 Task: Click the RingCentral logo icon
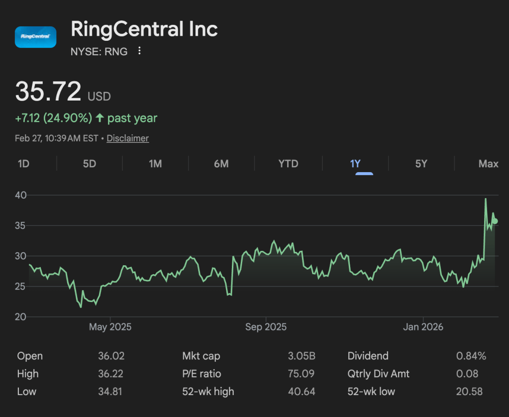(x=35, y=37)
